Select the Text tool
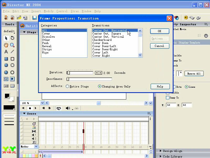 pyautogui.click(x=6, y=52)
